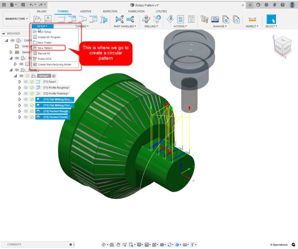Click the Simulate icon in Actions group
The width and height of the screenshot is (298, 249).
click(x=170, y=19)
